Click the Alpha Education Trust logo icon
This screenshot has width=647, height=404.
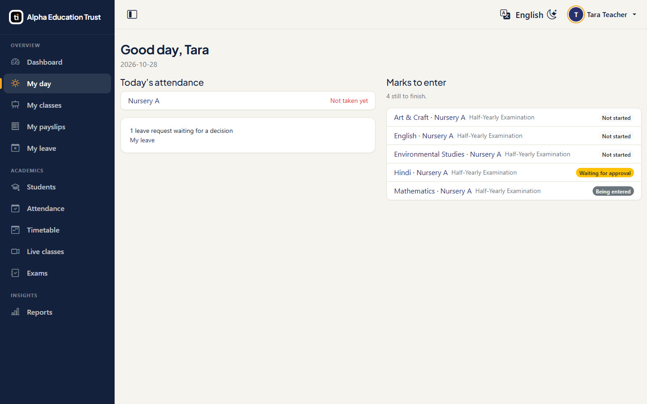coord(16,17)
